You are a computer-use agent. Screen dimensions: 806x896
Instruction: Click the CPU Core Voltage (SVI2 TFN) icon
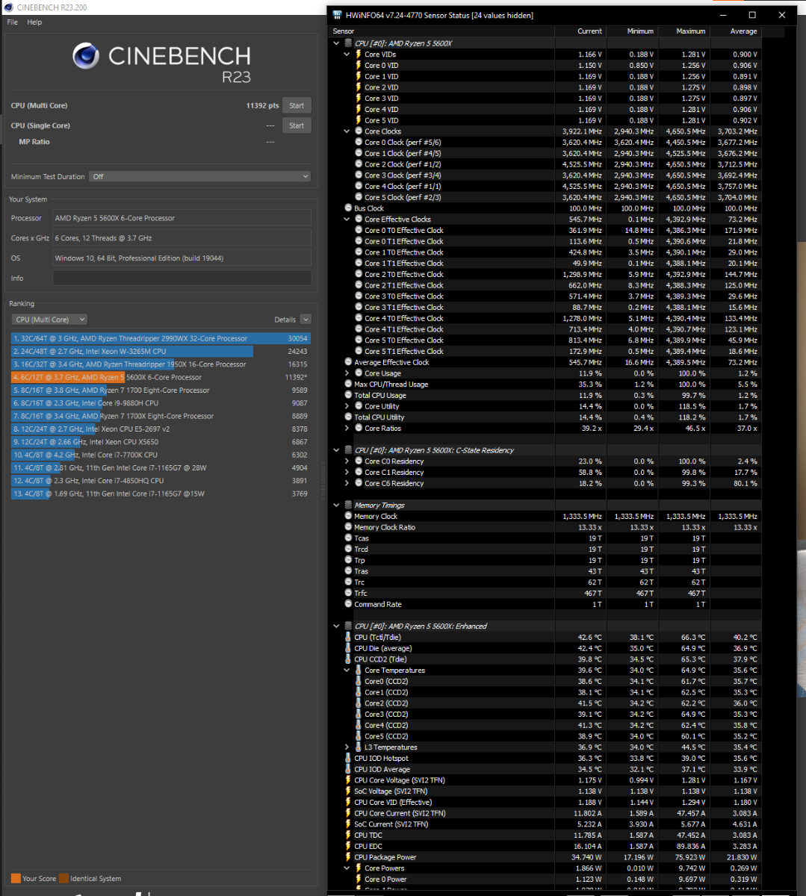[x=348, y=780]
